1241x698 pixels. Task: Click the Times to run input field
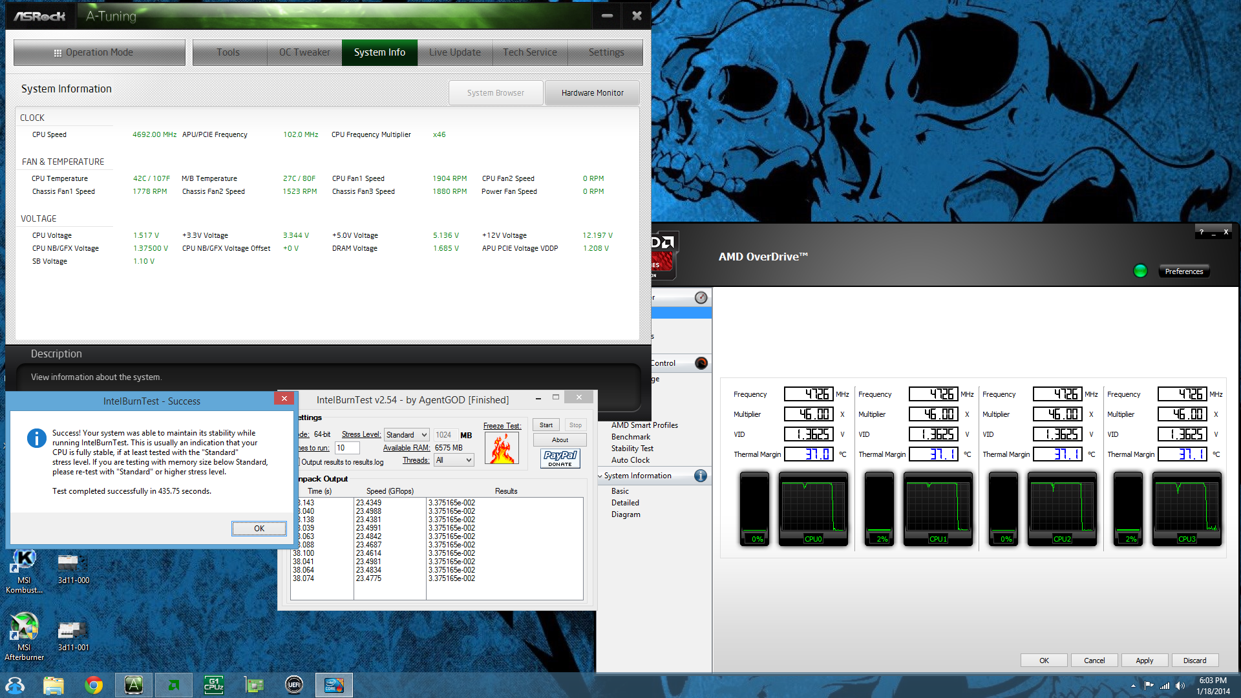point(347,448)
